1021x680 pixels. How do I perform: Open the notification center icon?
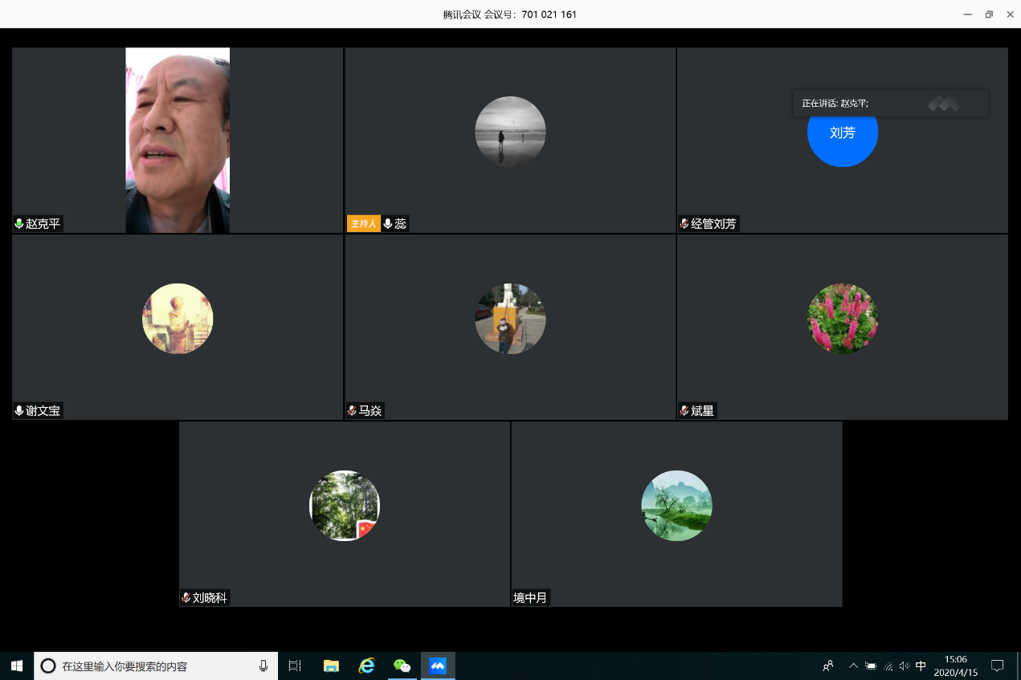997,666
